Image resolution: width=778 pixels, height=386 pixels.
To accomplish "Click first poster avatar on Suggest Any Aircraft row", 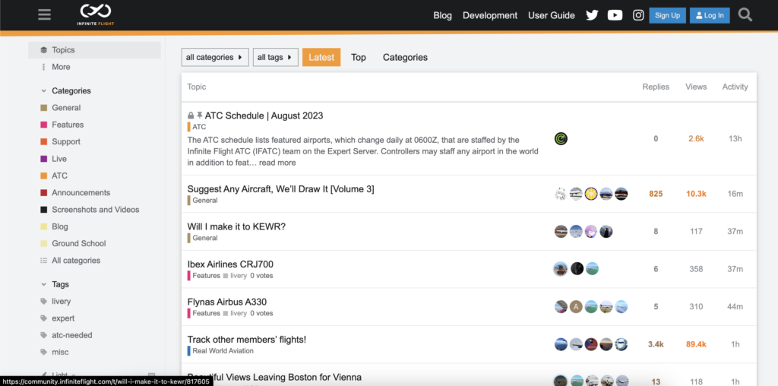I will [x=561, y=194].
